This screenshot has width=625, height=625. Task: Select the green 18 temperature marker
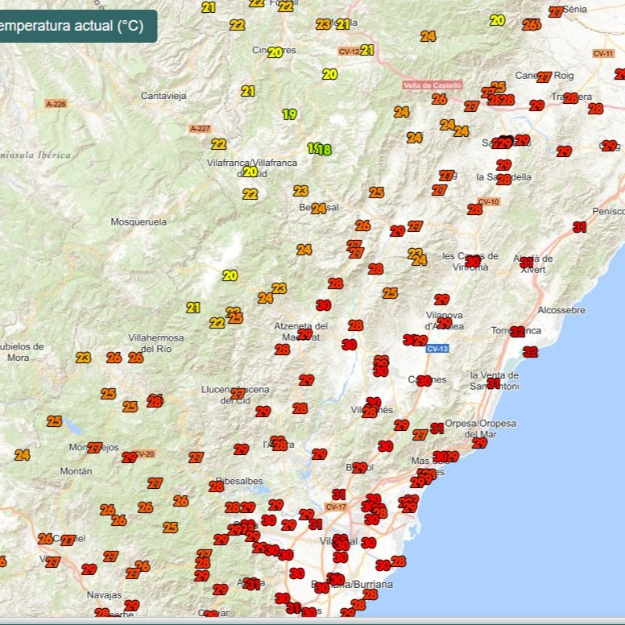click(325, 150)
